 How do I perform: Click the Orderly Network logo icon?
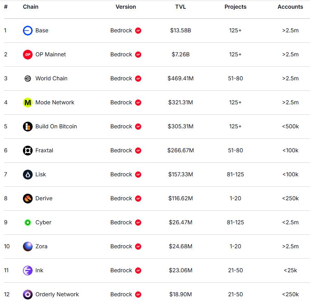tap(28, 295)
